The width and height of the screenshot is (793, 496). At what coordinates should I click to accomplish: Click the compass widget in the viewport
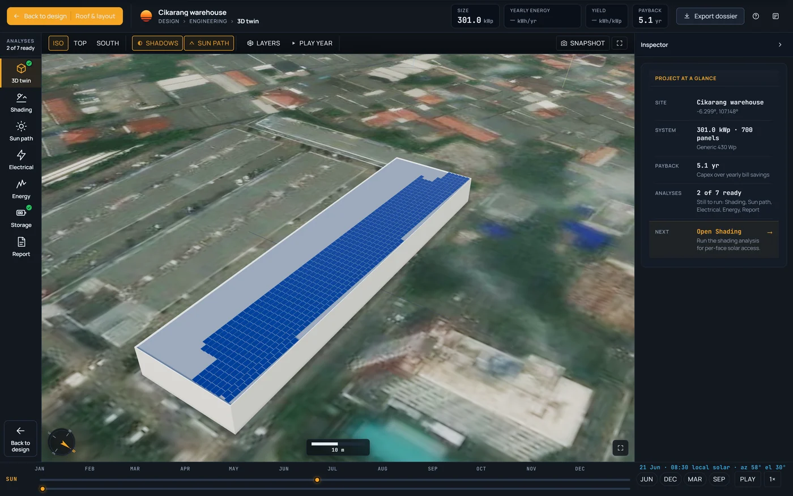click(x=62, y=442)
